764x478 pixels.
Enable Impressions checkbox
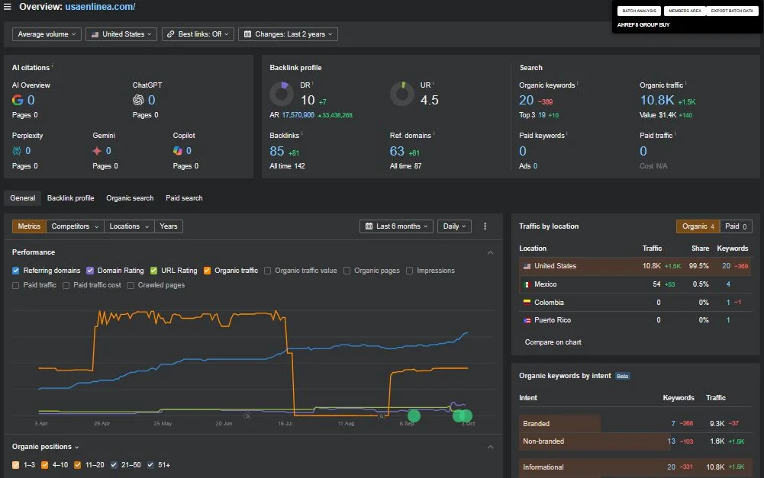click(x=409, y=271)
